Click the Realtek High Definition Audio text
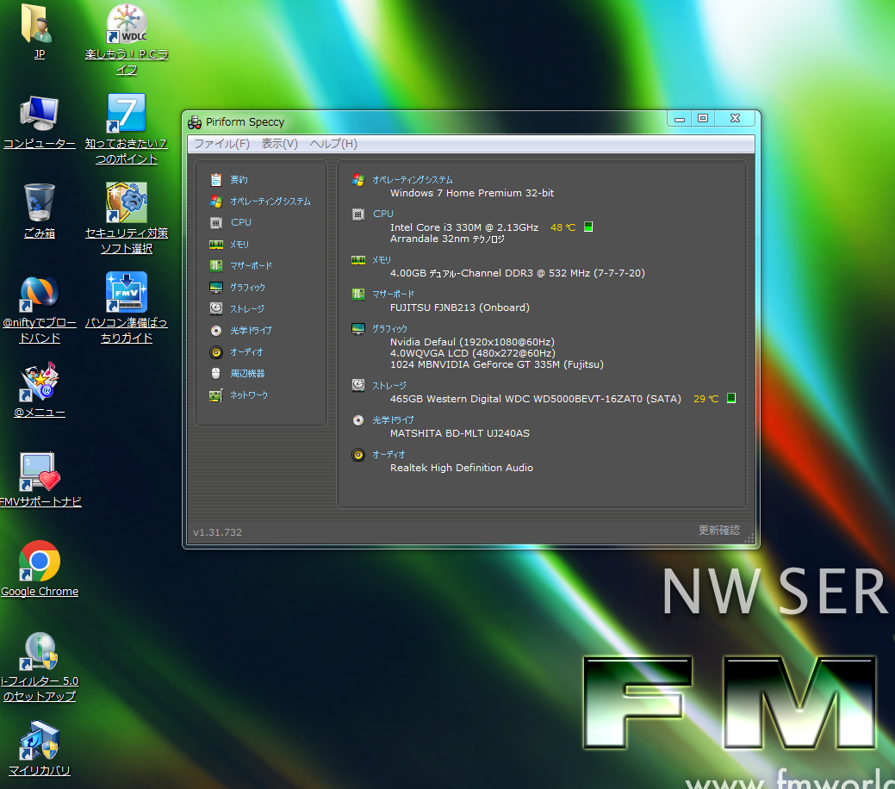895x789 pixels. pos(461,468)
